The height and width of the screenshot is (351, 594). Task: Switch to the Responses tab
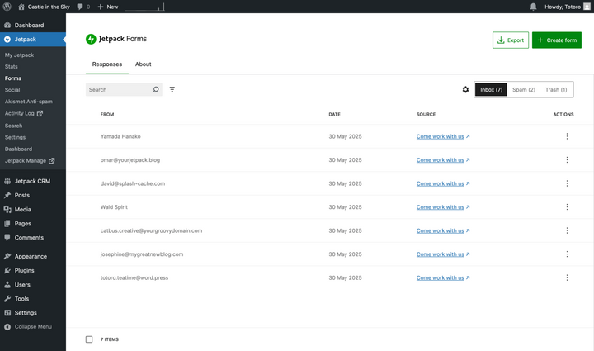pos(107,64)
